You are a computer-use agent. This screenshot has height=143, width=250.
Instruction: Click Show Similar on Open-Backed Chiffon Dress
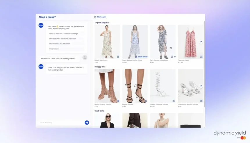point(141,57)
